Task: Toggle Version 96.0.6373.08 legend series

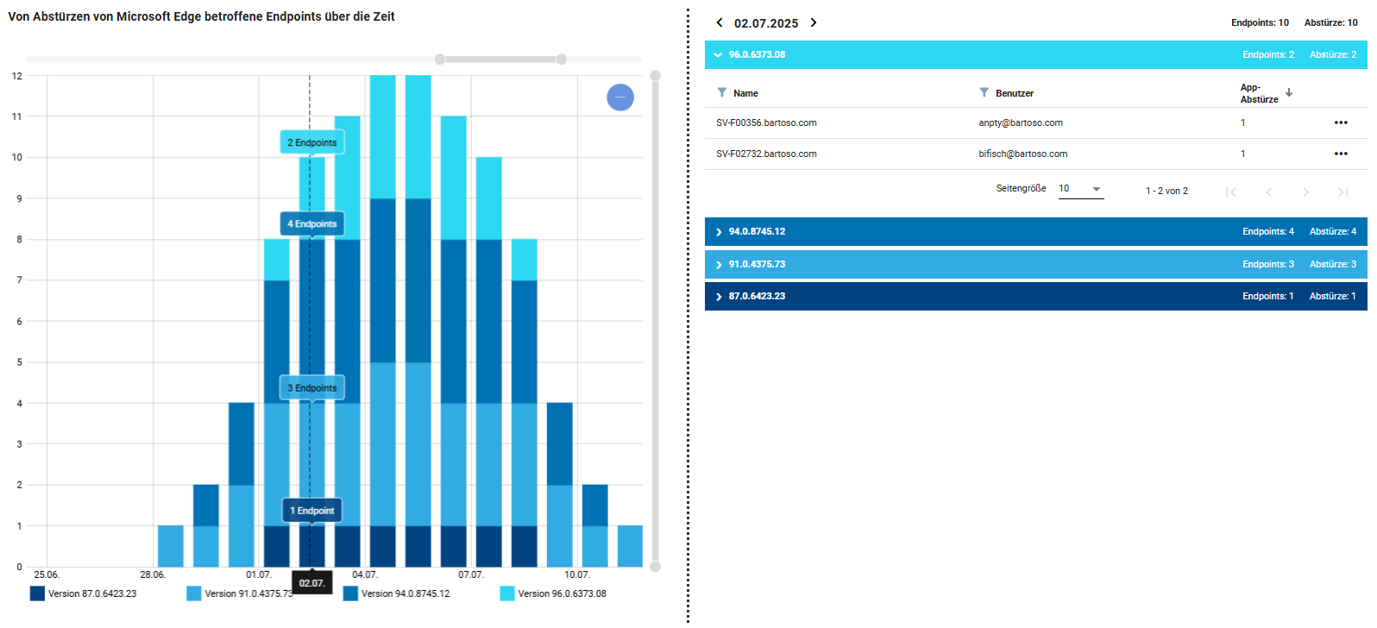Action: (507, 593)
